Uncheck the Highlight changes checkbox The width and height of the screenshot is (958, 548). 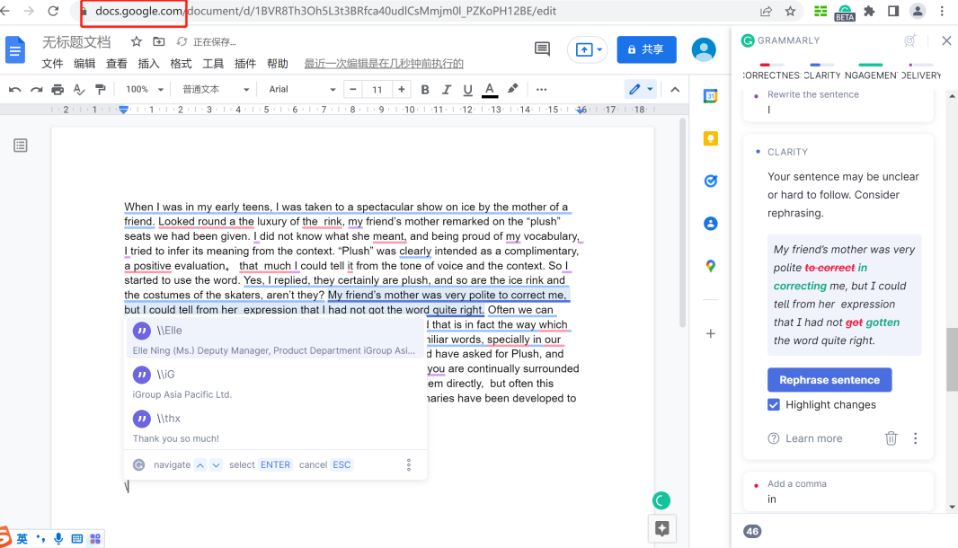[x=774, y=405]
